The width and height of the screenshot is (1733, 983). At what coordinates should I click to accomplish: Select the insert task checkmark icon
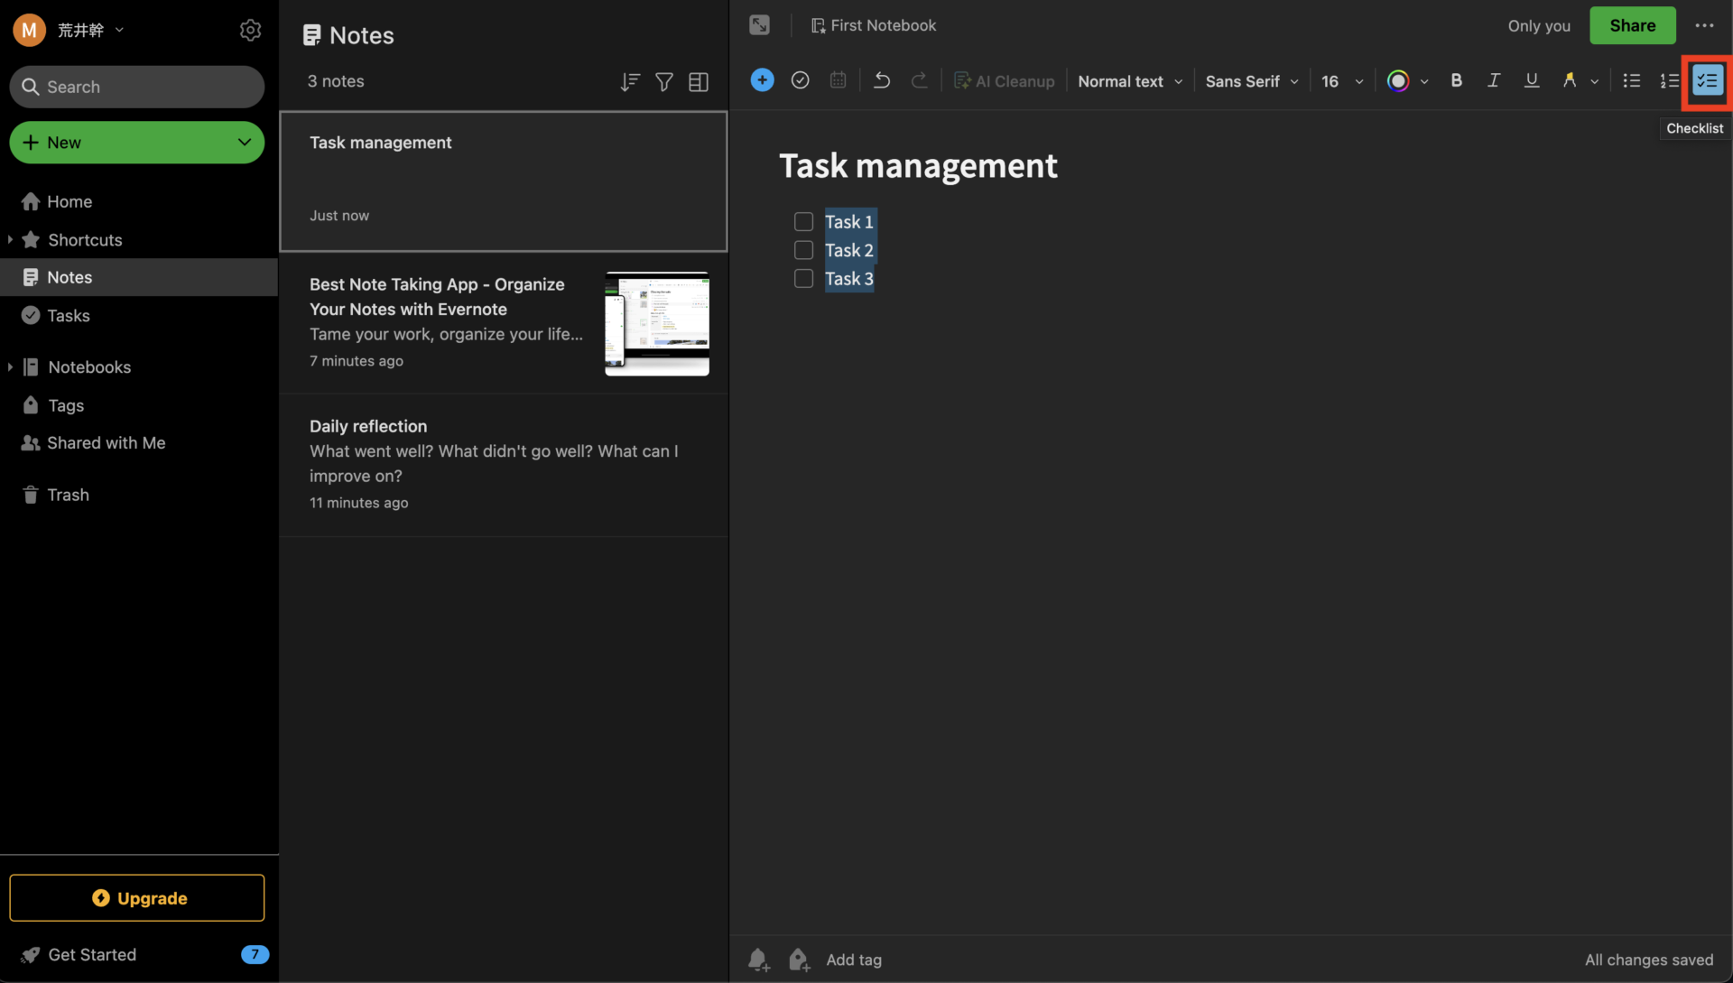(800, 80)
